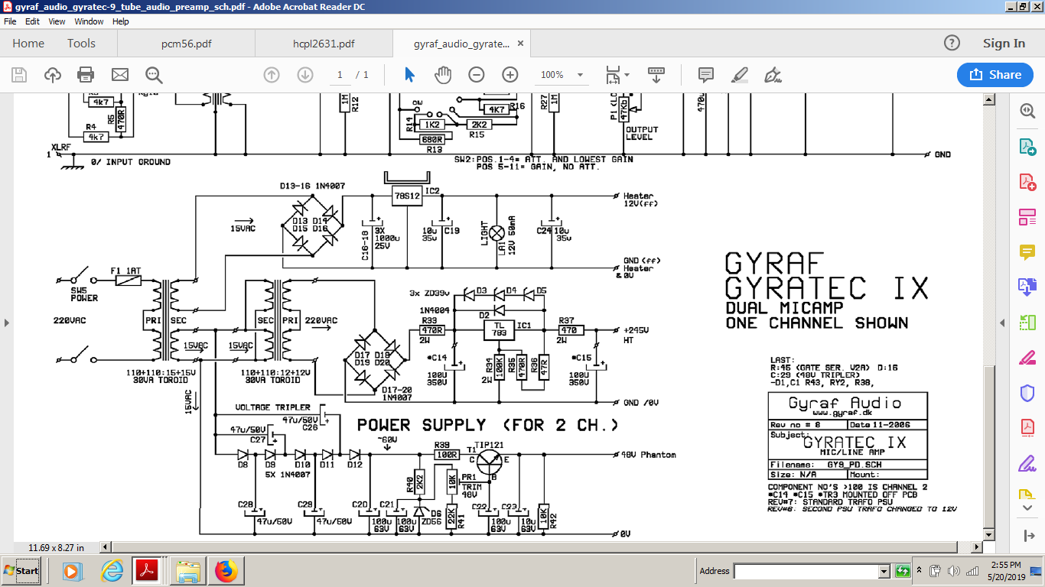Screen dimensions: 1045x587
Task: Zoom out with minus icon
Action: (x=477, y=75)
